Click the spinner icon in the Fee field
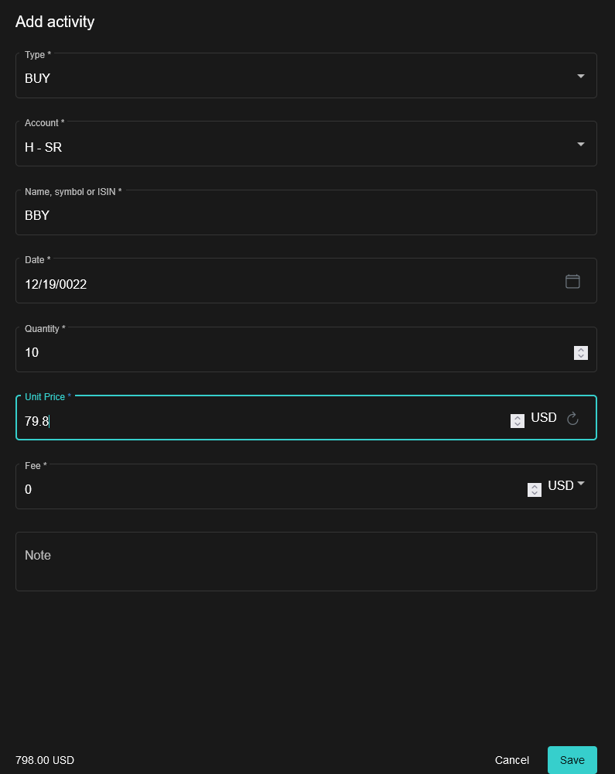Viewport: 615px width, 774px height. coord(535,490)
